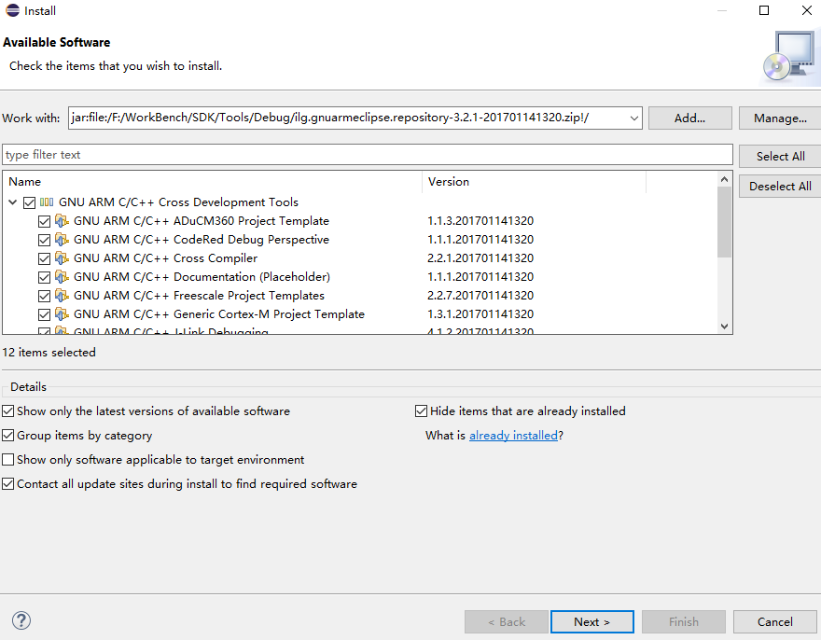Click the Version column header
Screen dimensions: 821x640
[x=534, y=182]
